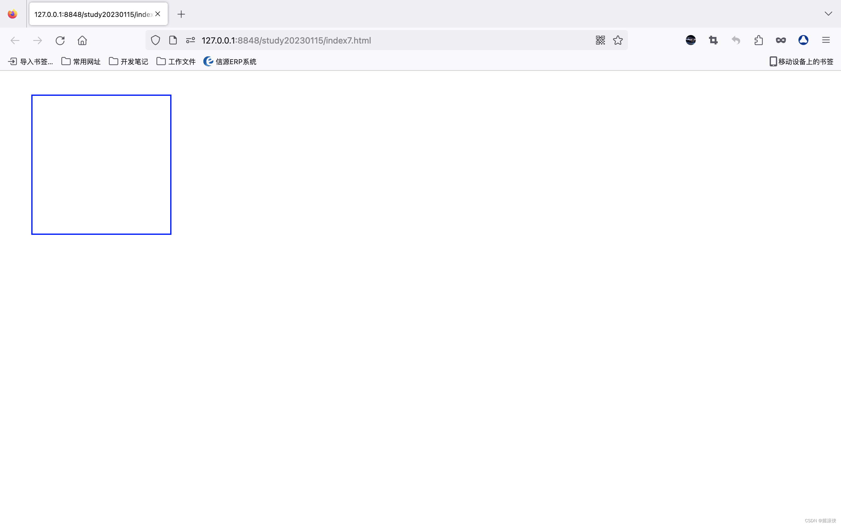This screenshot has width=841, height=526.
Task: Open 移动设备上的书签 mobile bookmarks folder
Action: tap(801, 62)
